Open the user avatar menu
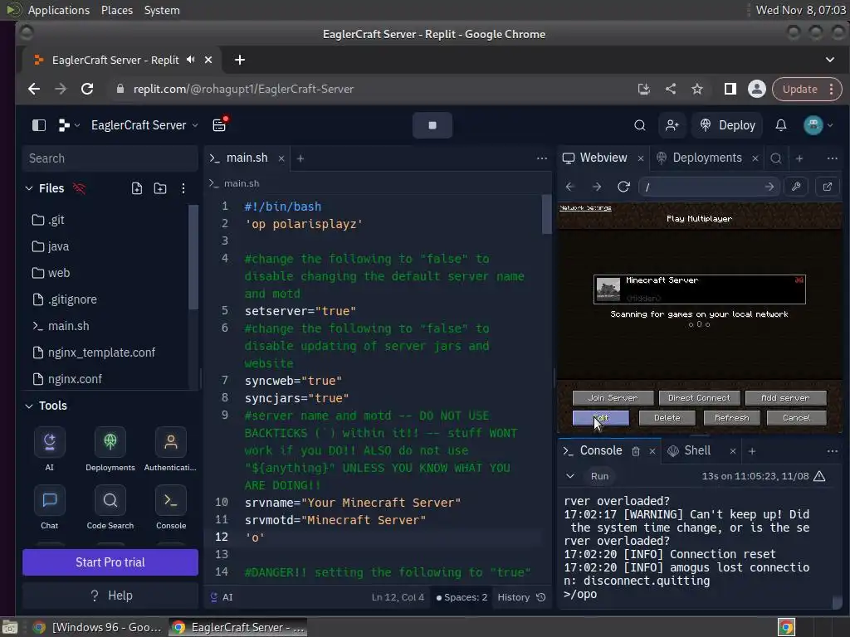 (818, 126)
